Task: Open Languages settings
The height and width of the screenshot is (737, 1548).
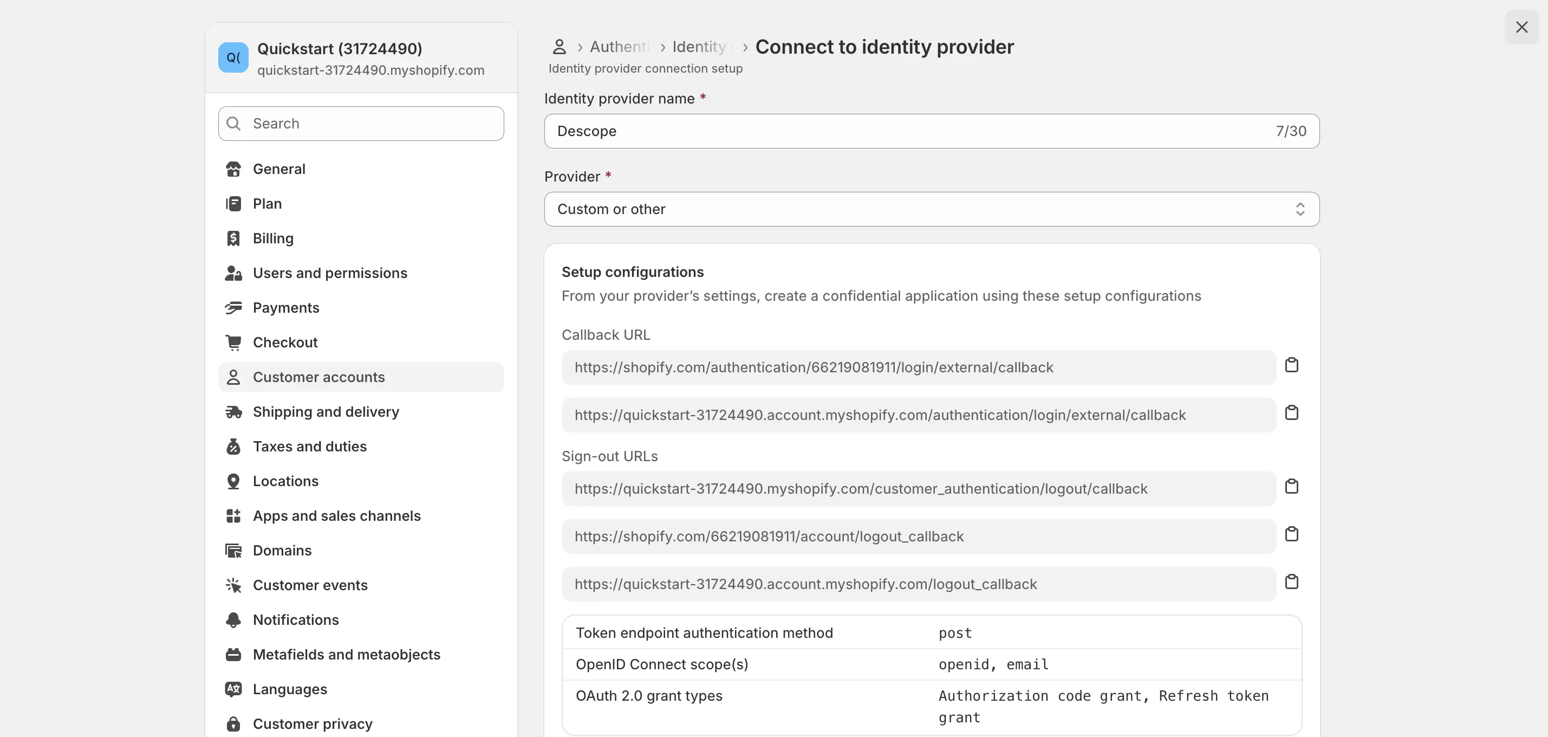Action: [361, 689]
